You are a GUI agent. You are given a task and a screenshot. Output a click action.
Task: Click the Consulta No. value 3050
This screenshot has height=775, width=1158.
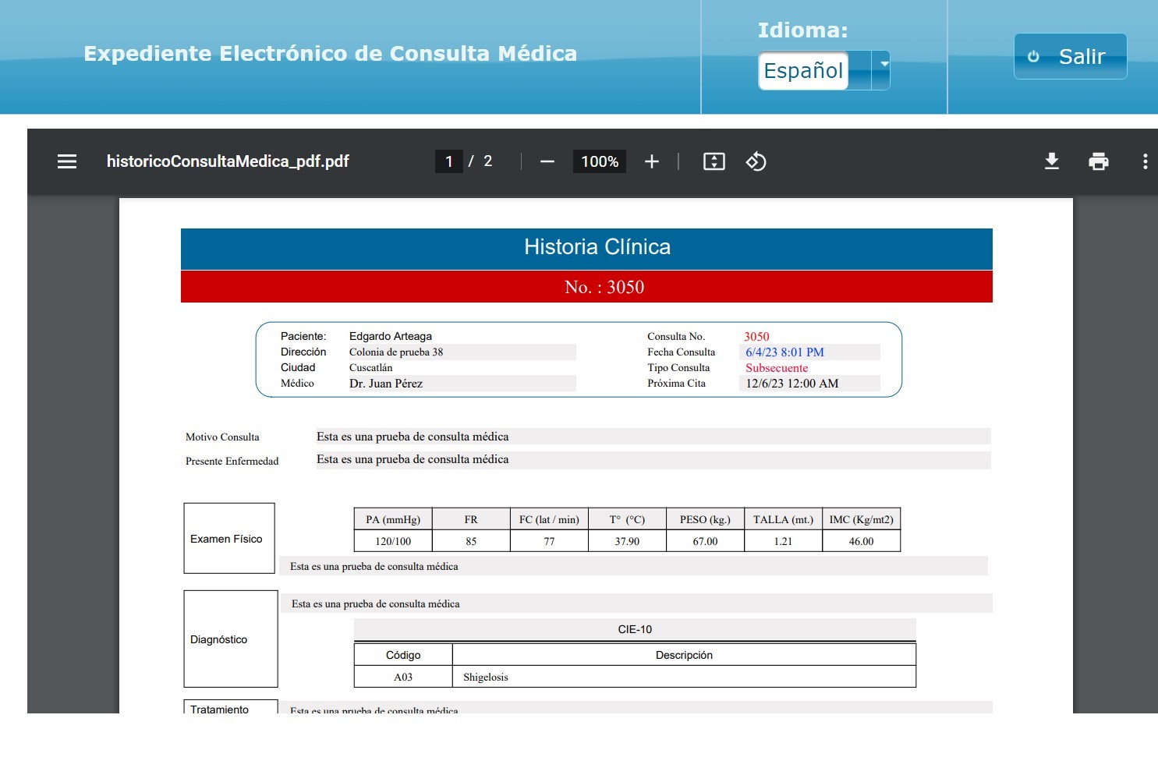756,337
